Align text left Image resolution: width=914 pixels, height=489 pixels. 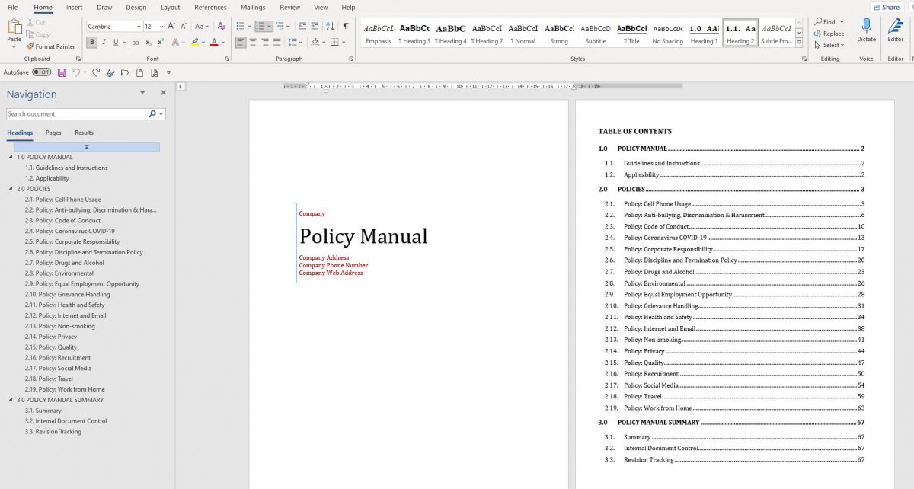click(241, 43)
